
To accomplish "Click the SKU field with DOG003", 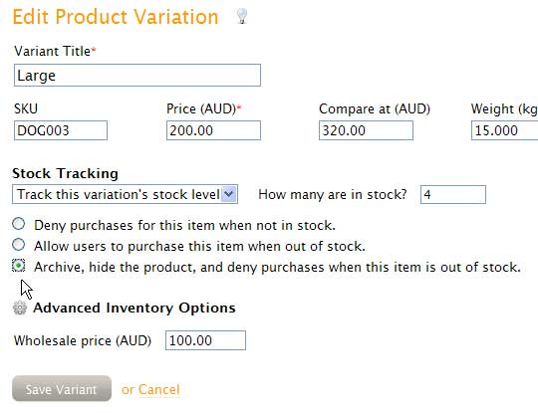I will coord(61,130).
